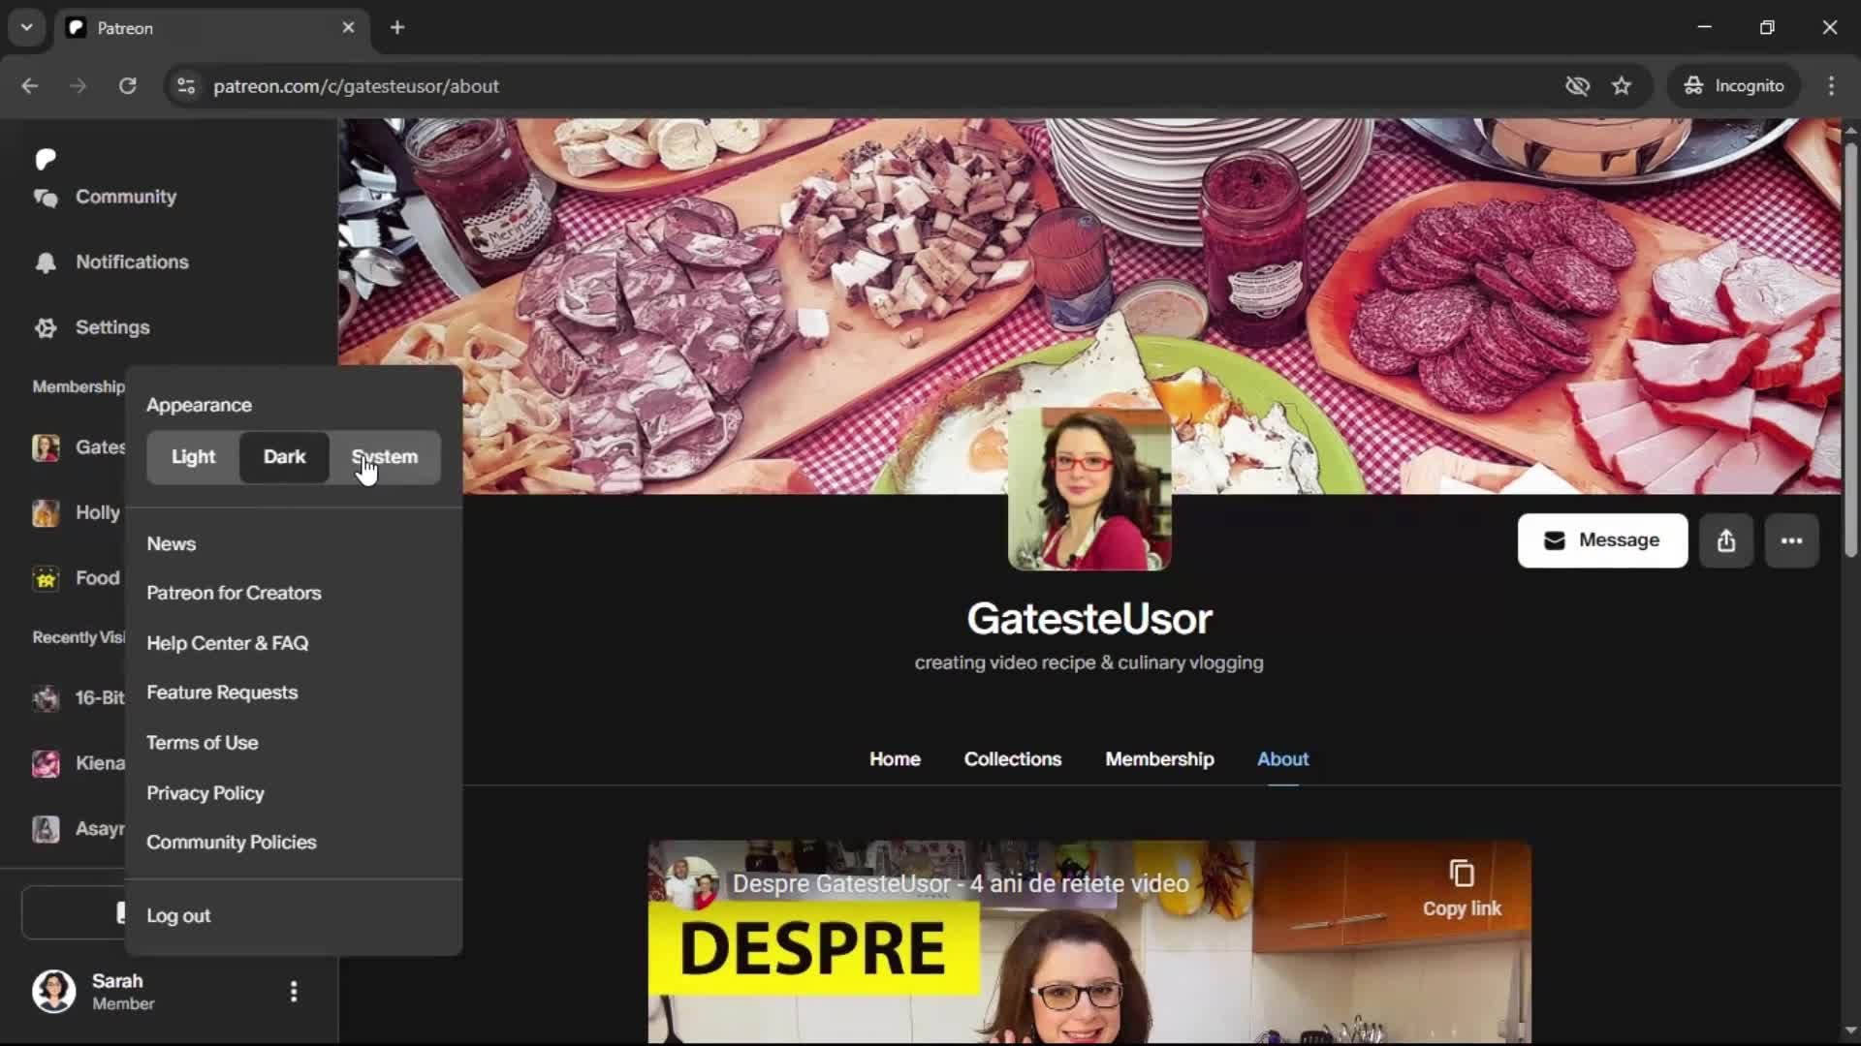
Task: Open News from the menu
Action: click(172, 544)
